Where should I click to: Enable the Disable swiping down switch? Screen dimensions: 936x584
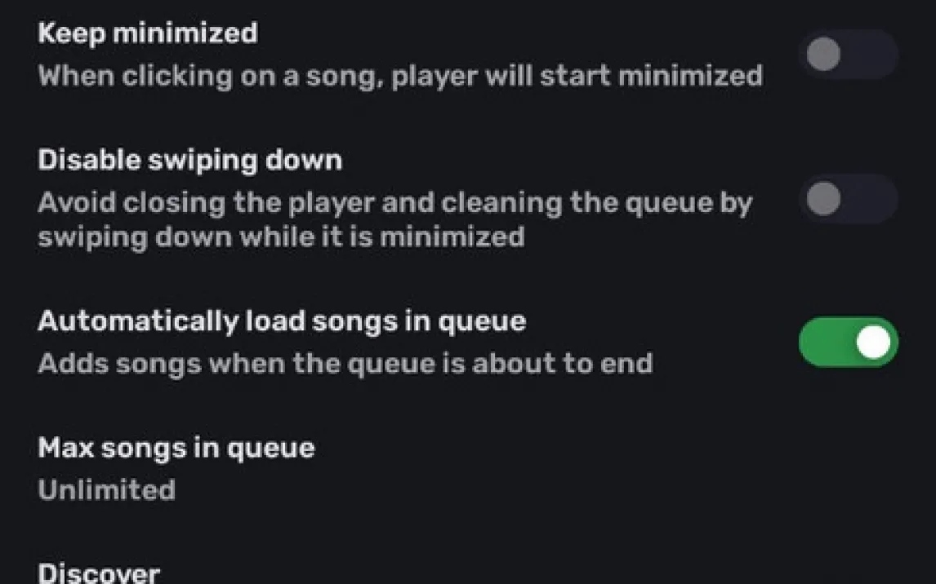[848, 198]
